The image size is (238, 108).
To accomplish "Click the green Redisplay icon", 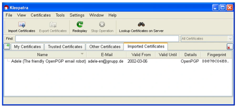I will pos(80,24).
